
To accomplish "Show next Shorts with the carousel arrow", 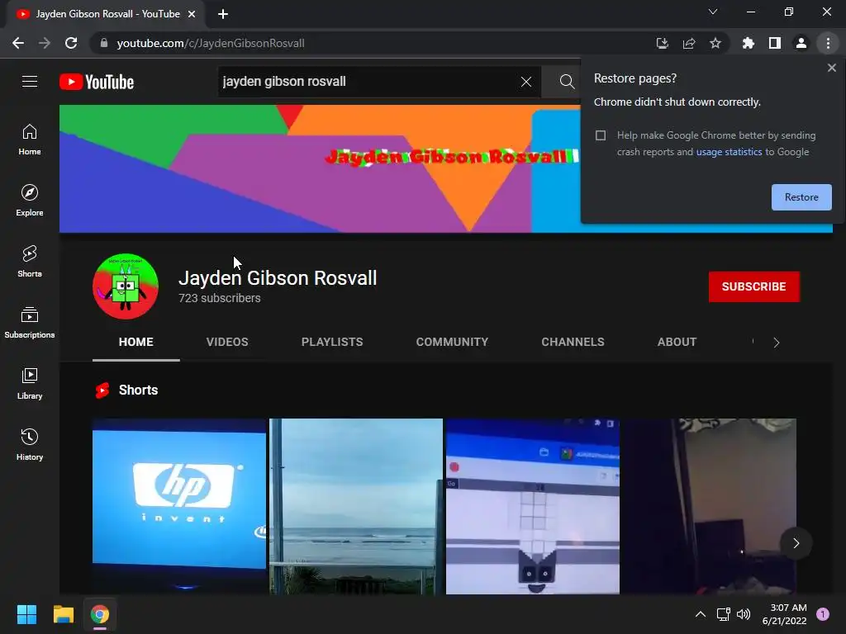I will 796,543.
